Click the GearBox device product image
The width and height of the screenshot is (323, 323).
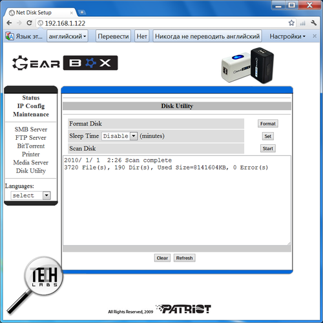(x=247, y=65)
